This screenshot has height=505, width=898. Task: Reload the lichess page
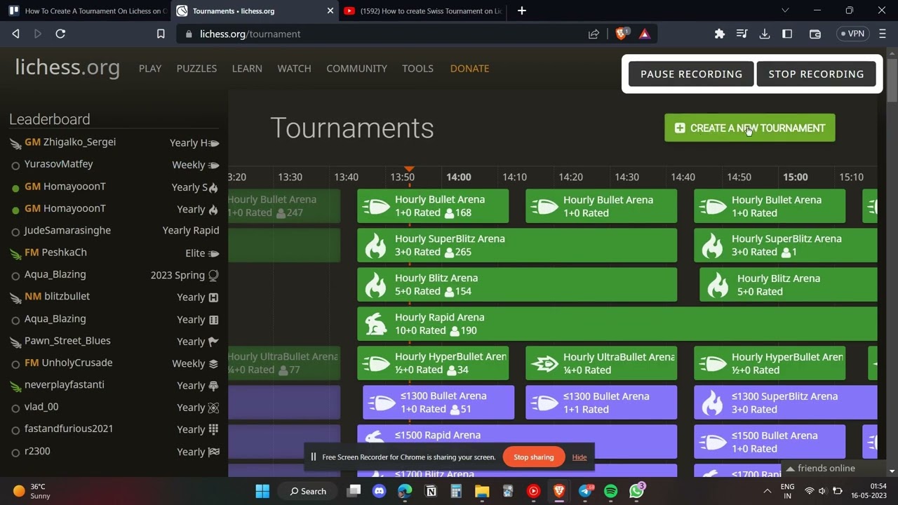[60, 34]
